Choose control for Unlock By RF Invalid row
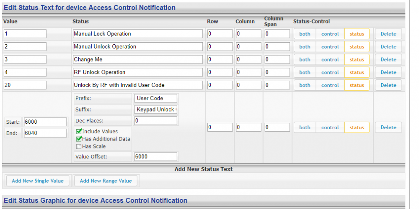The width and height of the screenshot is (419, 209). pos(330,85)
